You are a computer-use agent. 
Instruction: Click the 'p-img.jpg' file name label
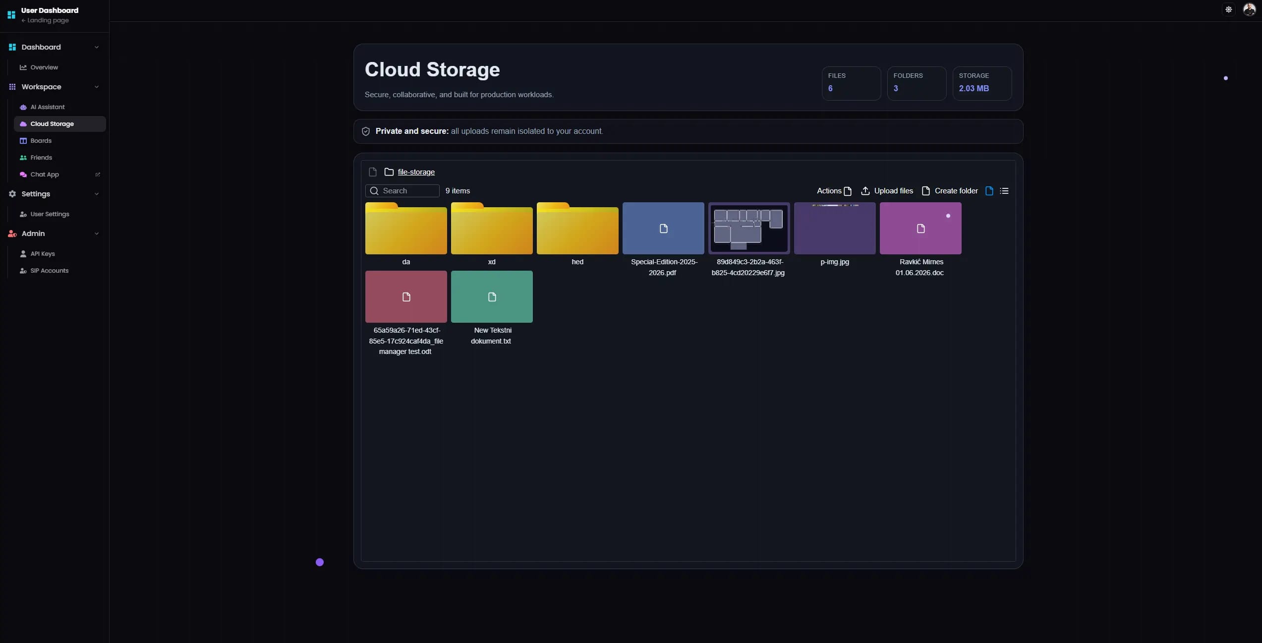(x=835, y=262)
